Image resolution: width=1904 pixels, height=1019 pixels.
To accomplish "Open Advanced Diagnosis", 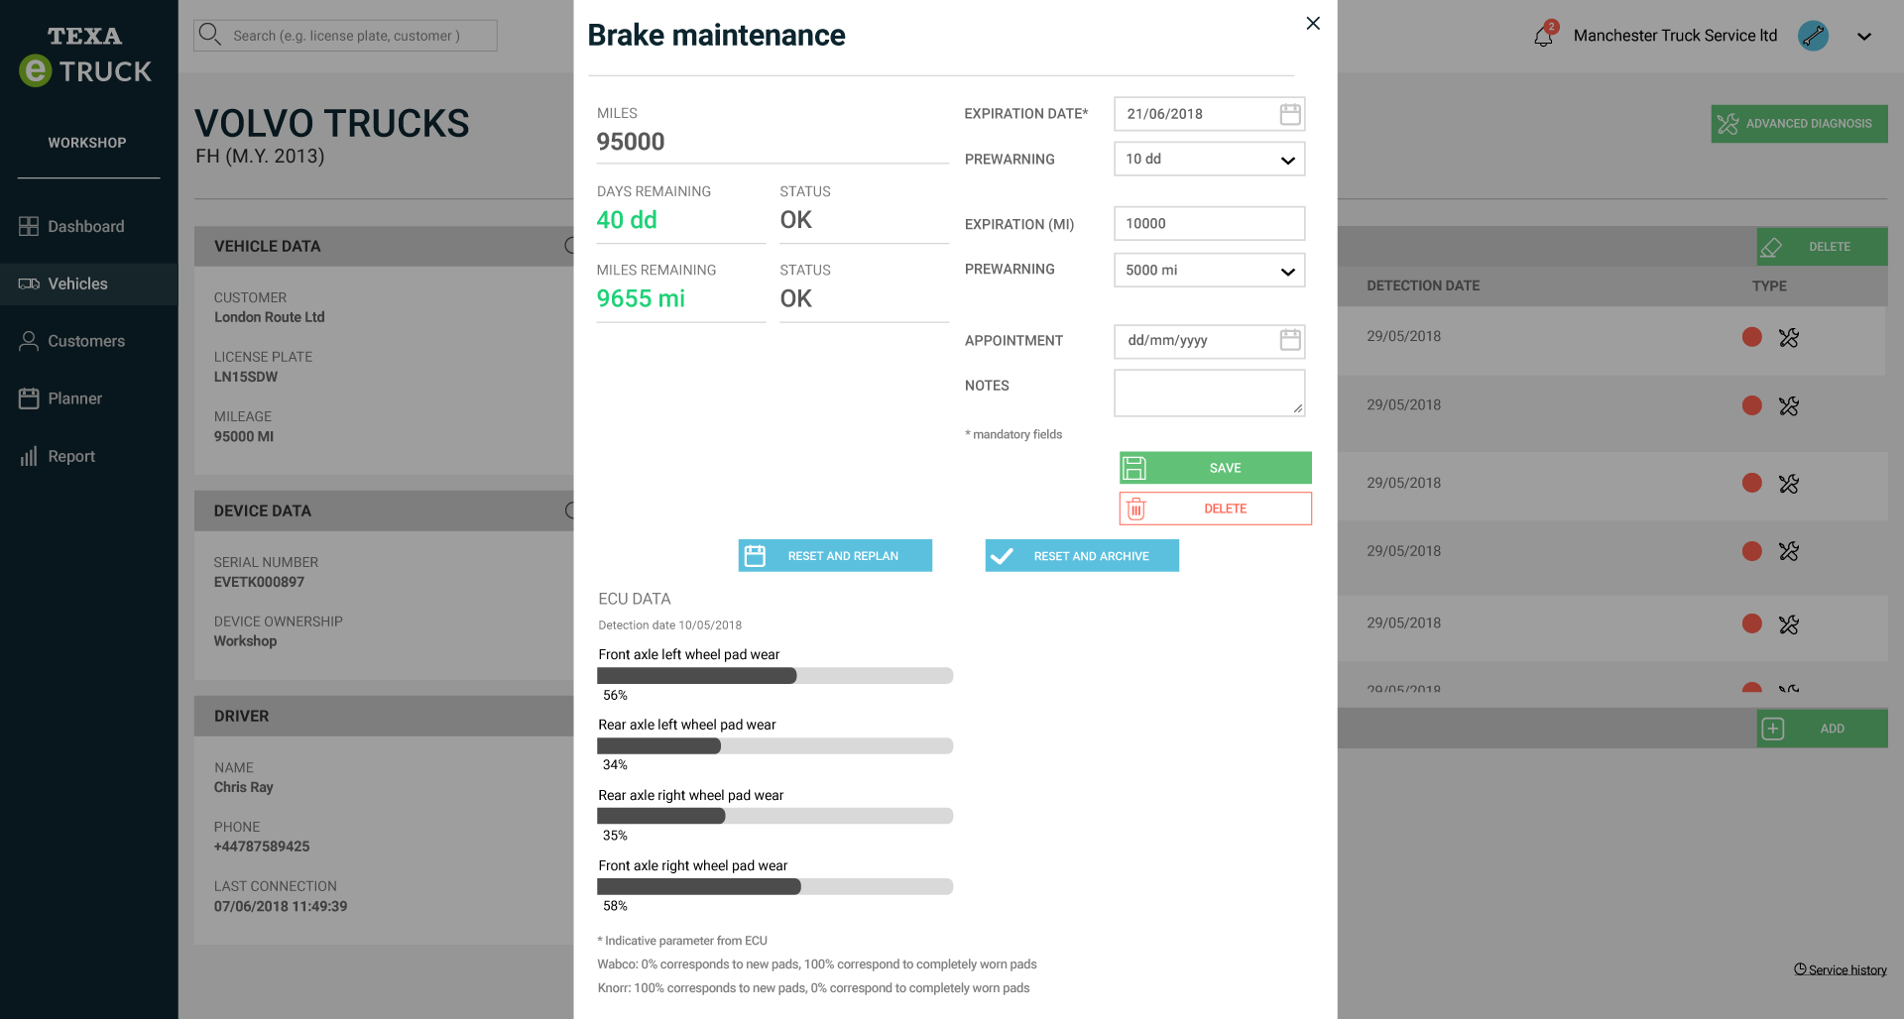I will point(1799,124).
